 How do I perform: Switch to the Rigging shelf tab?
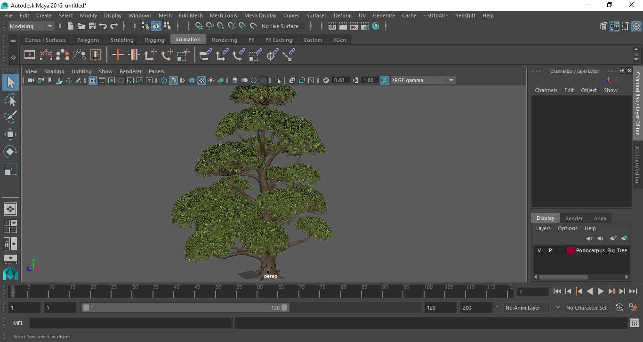(154, 40)
